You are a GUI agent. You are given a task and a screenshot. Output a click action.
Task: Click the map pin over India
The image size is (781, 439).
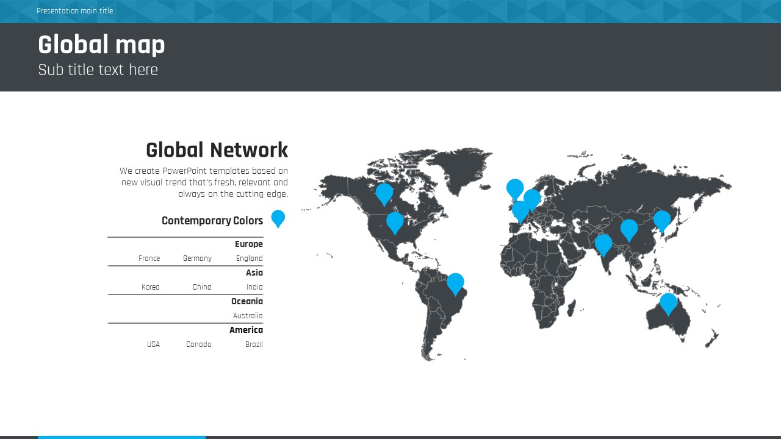[x=603, y=243]
